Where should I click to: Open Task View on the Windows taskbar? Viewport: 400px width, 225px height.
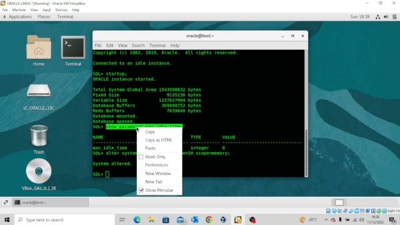122,219
